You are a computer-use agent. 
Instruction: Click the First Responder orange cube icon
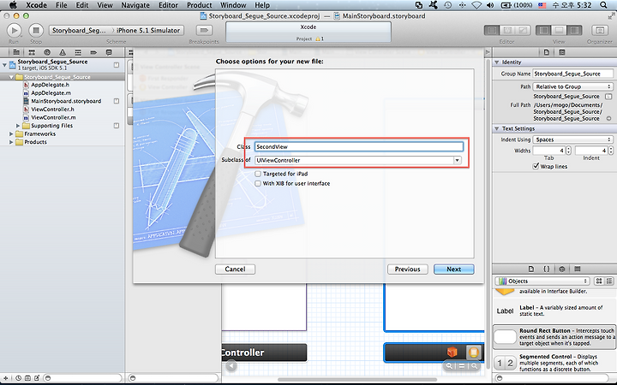point(452,352)
